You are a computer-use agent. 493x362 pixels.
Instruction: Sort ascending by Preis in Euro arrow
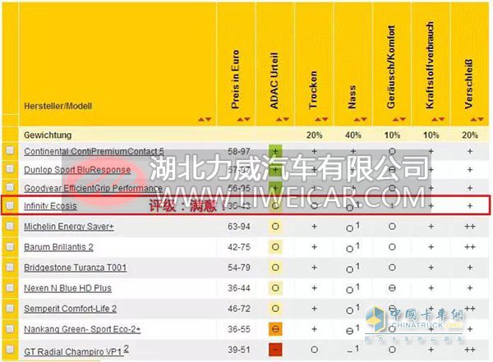click(x=240, y=119)
